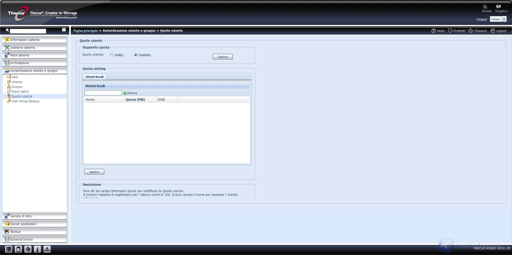Open the fan status icon
Viewport: 512px width, 255px height.
(x=28, y=249)
